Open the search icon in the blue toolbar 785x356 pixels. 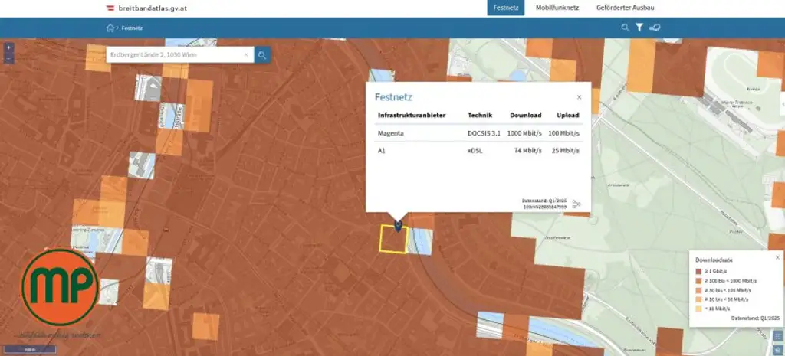[x=625, y=28]
